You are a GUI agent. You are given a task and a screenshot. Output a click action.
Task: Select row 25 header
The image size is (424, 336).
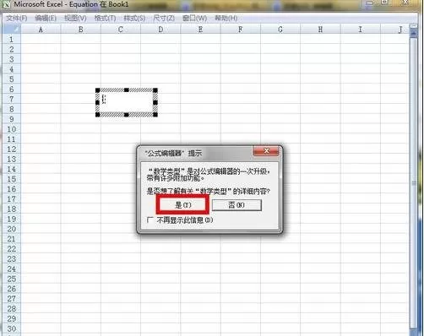[x=12, y=279]
